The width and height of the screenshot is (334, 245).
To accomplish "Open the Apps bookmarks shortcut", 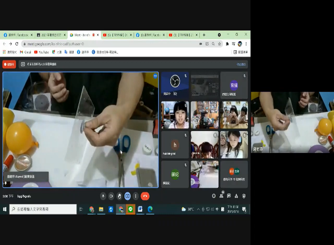I will pyautogui.click(x=10, y=52).
